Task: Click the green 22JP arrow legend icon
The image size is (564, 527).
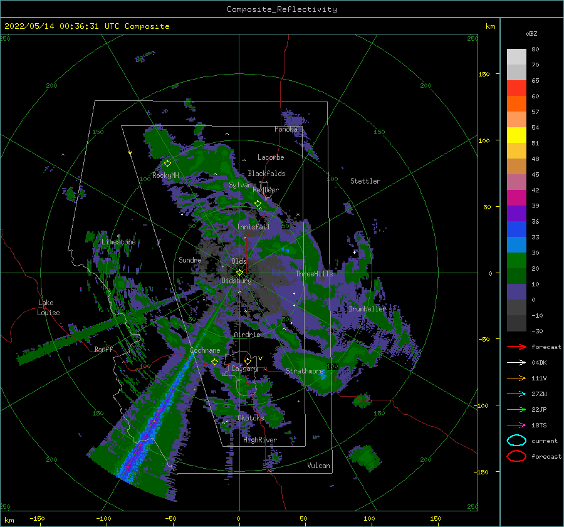Action: pos(516,409)
